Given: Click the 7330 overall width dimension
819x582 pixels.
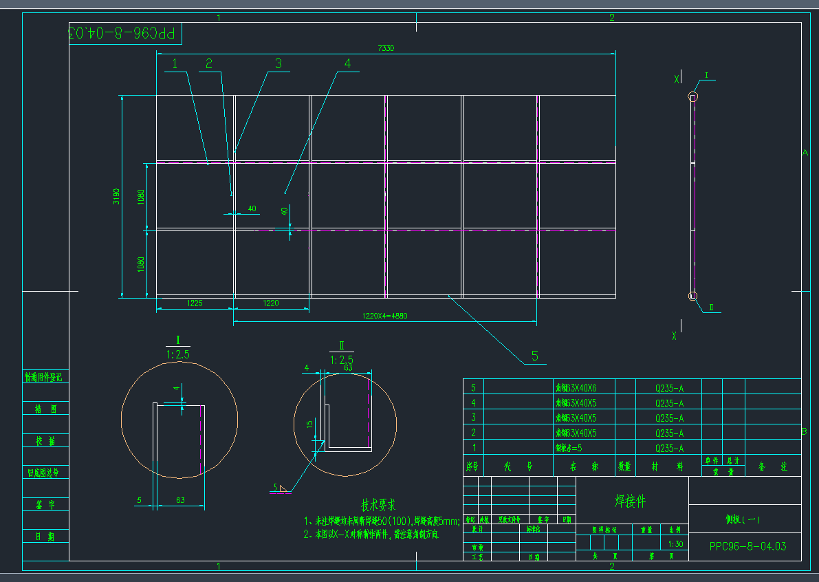Looking at the screenshot, I should (x=386, y=49).
